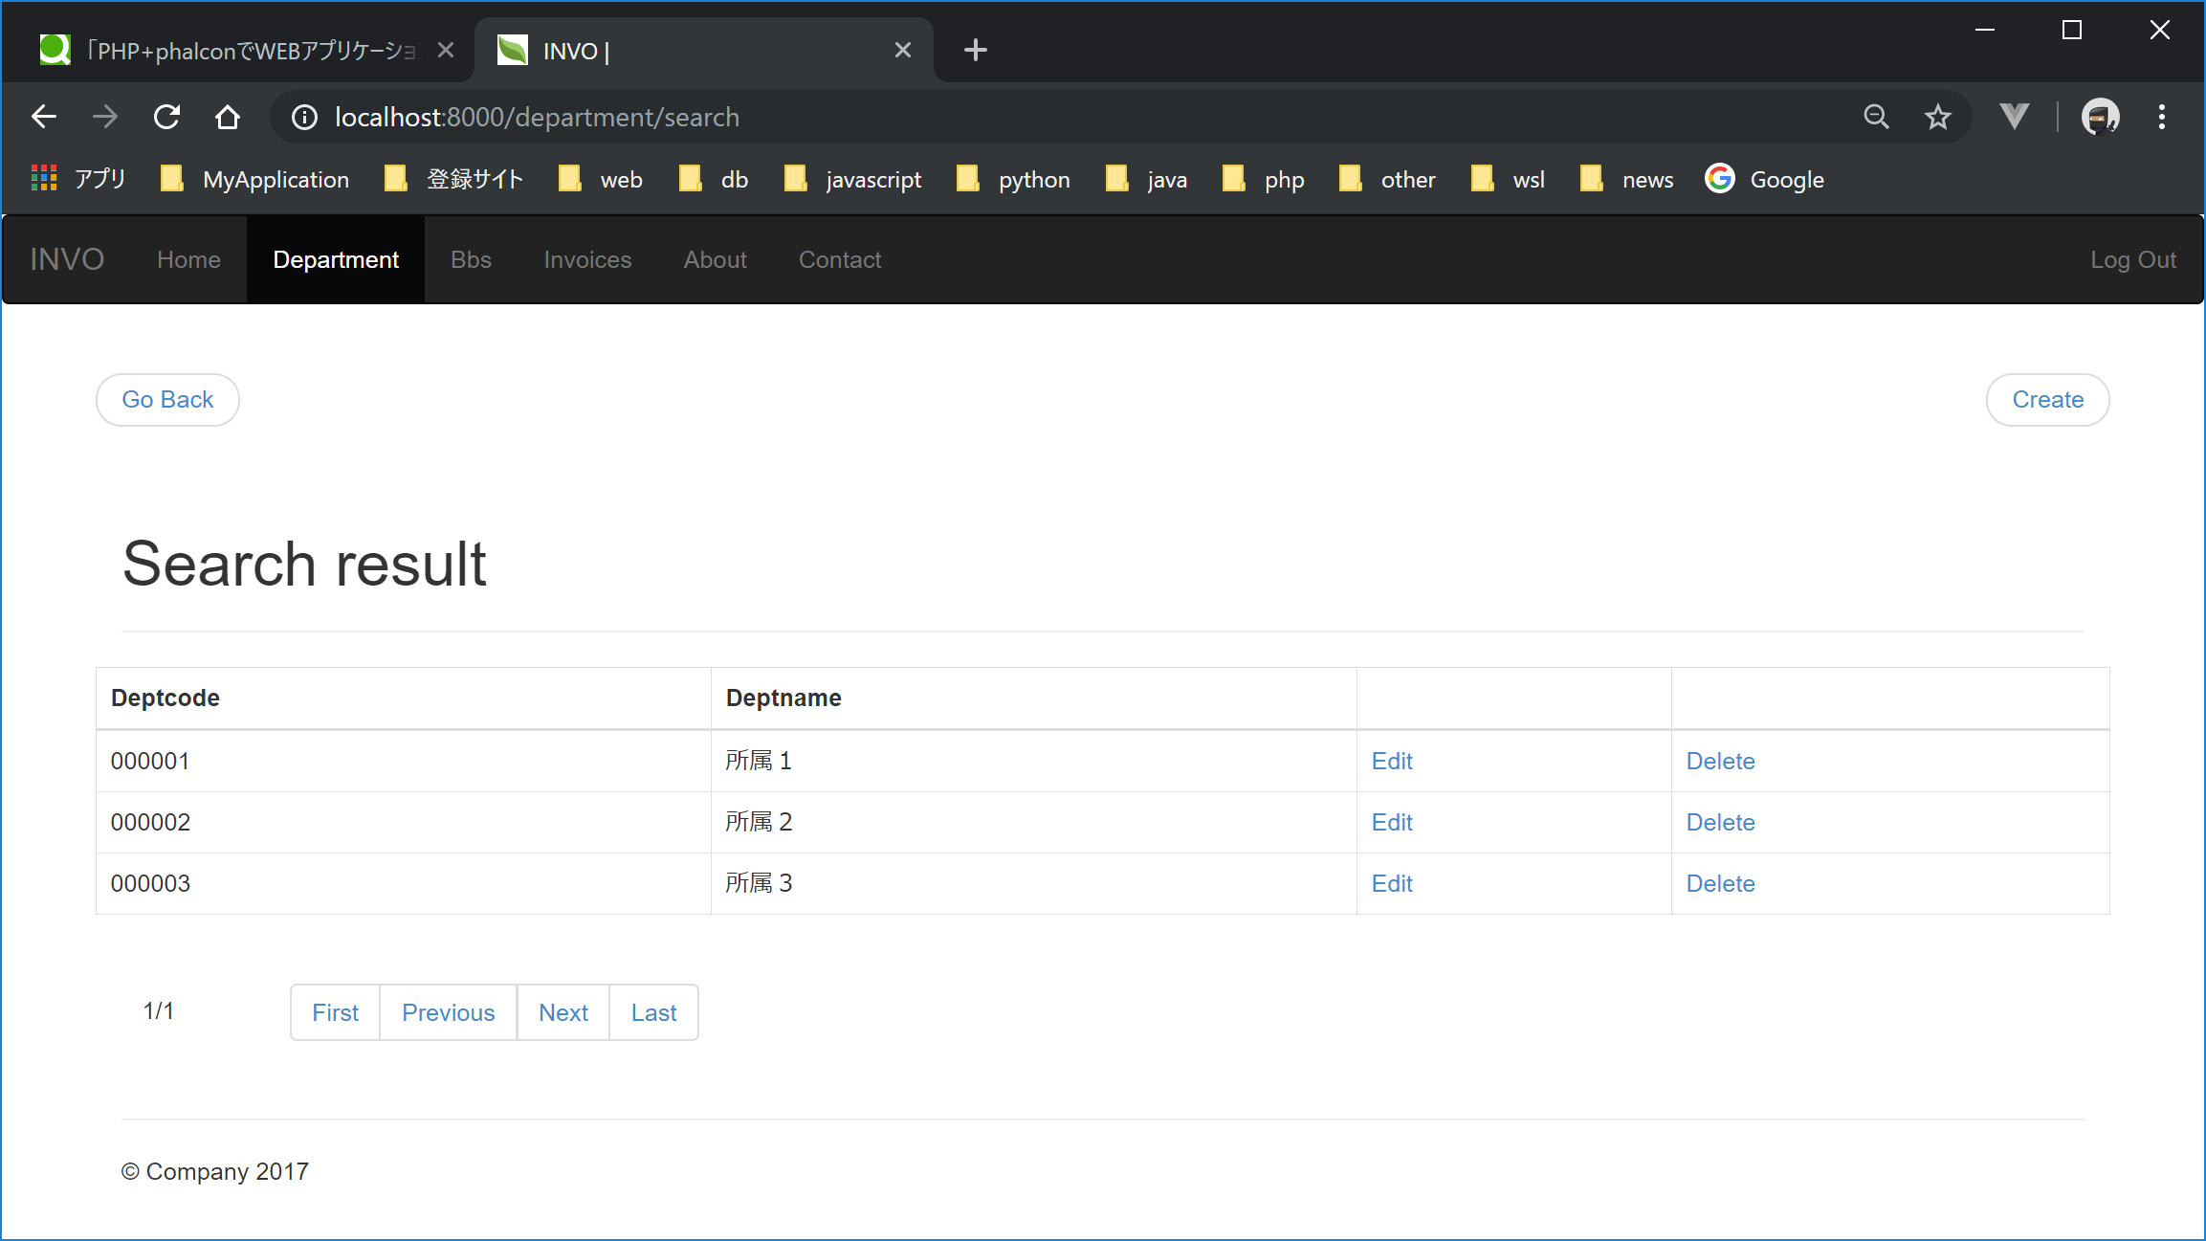The width and height of the screenshot is (2206, 1241).
Task: Click the back arrow in browser toolbar
Action: click(x=44, y=117)
